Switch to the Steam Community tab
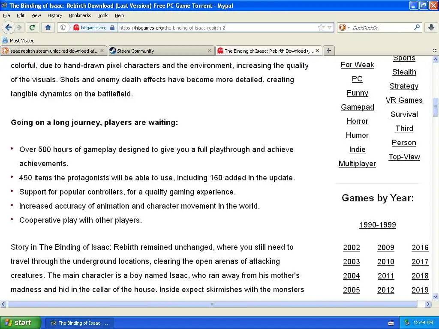The width and height of the screenshot is (439, 329). click(x=161, y=51)
